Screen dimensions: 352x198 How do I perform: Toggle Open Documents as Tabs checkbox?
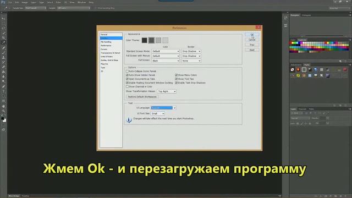127,79
